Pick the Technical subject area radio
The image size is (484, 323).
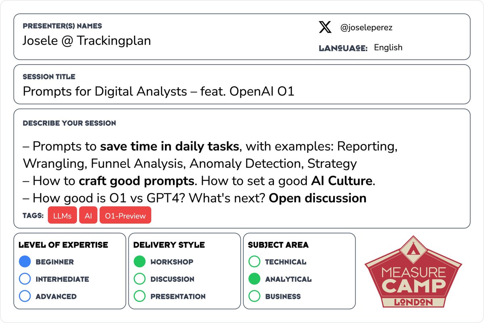255,262
